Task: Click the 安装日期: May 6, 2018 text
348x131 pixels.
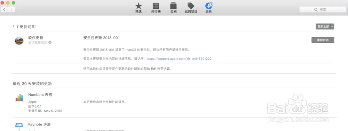Action: (x=45, y=111)
